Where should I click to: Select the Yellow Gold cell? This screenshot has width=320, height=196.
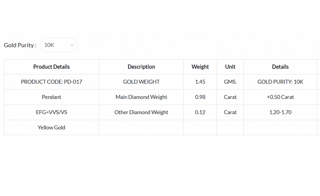(x=52, y=127)
